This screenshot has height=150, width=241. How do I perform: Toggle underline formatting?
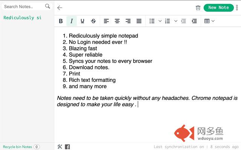pyautogui.click(x=82, y=21)
